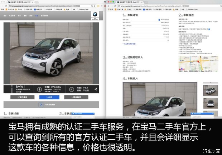Viewport: 222px width, 155px height.
Task: Click blue icon beside ¥270,000 price
Action: [x=159, y=20]
